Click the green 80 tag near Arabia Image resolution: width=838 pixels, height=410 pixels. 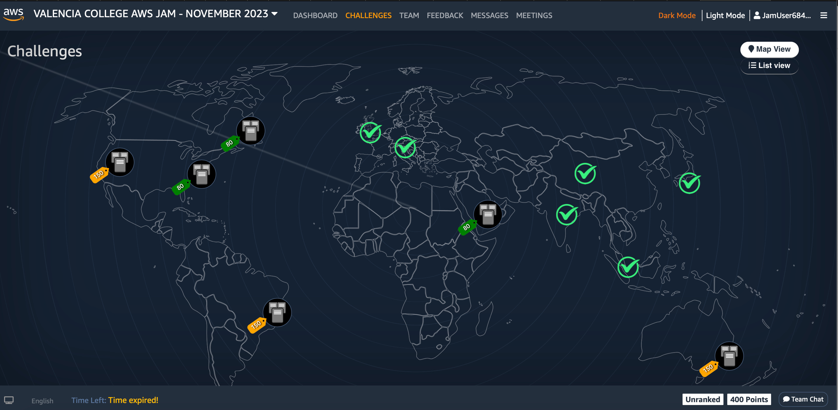pyautogui.click(x=467, y=227)
